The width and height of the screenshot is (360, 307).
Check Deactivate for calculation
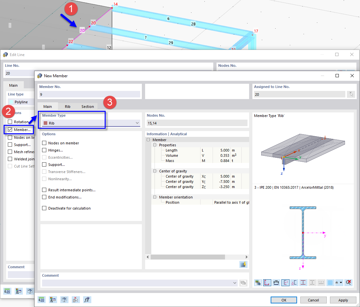[x=44, y=208]
